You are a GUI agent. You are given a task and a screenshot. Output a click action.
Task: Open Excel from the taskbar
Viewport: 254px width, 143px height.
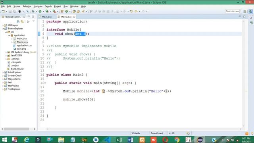coord(119,139)
